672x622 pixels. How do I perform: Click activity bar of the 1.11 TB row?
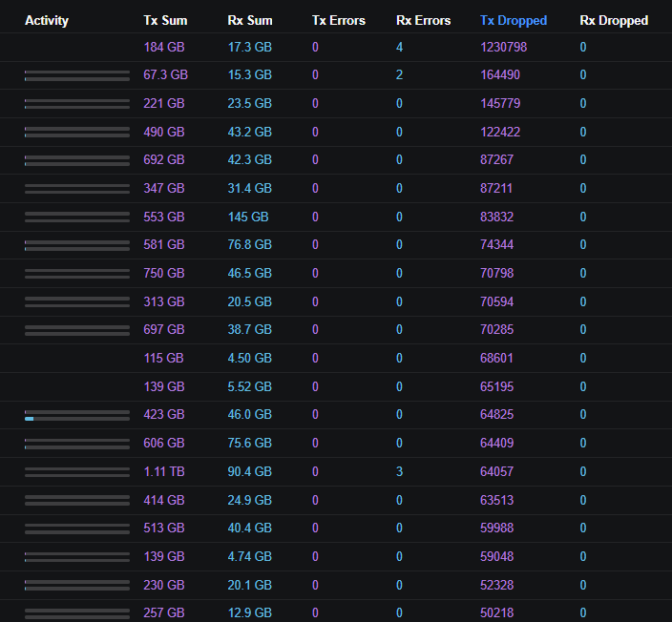(77, 471)
